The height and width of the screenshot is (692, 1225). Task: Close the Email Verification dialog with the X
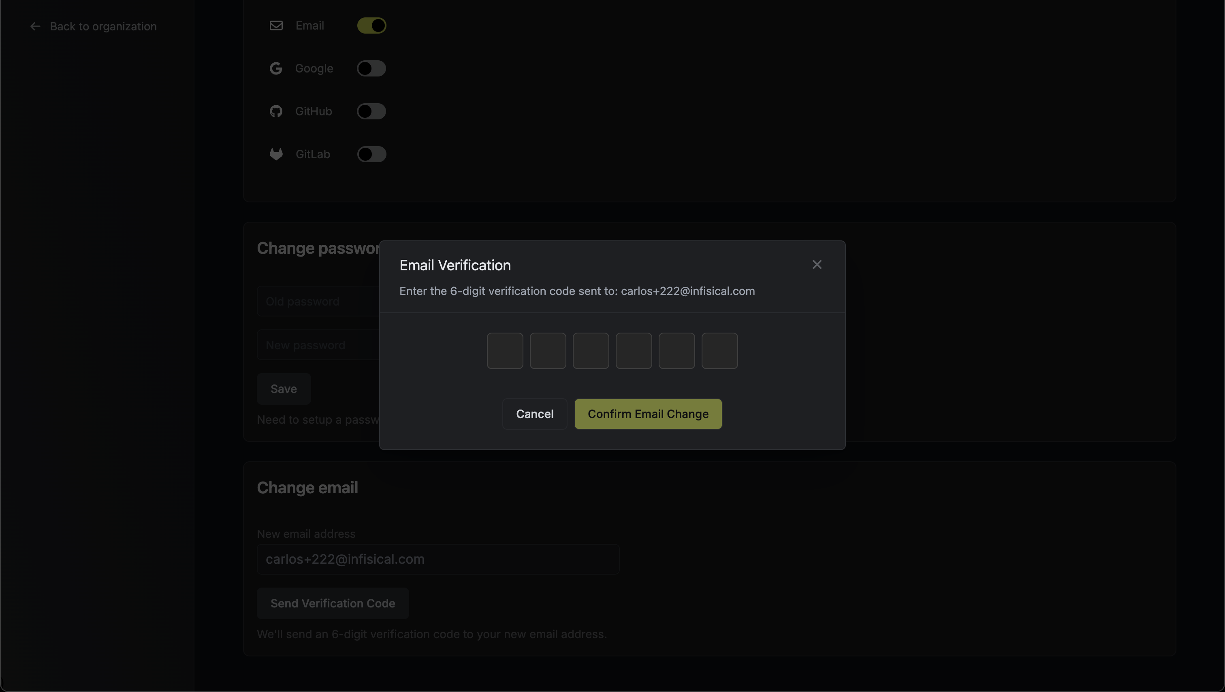817,265
